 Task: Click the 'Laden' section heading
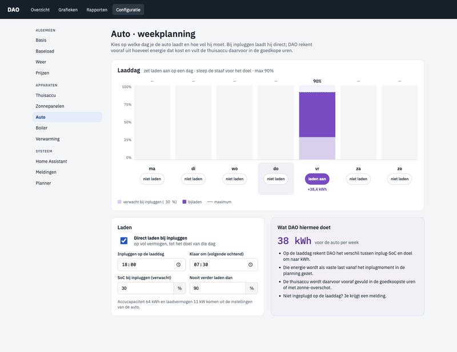tap(125, 228)
